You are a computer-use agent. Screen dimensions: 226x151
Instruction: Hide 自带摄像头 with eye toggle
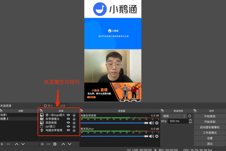point(68,119)
